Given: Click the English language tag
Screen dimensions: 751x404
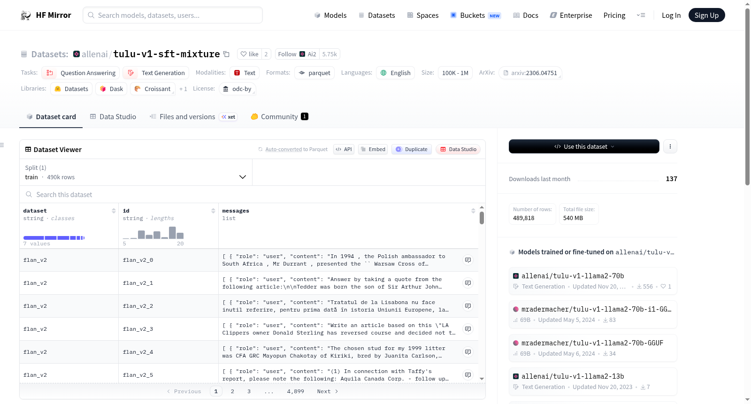Looking at the screenshot, I should pyautogui.click(x=396, y=73).
